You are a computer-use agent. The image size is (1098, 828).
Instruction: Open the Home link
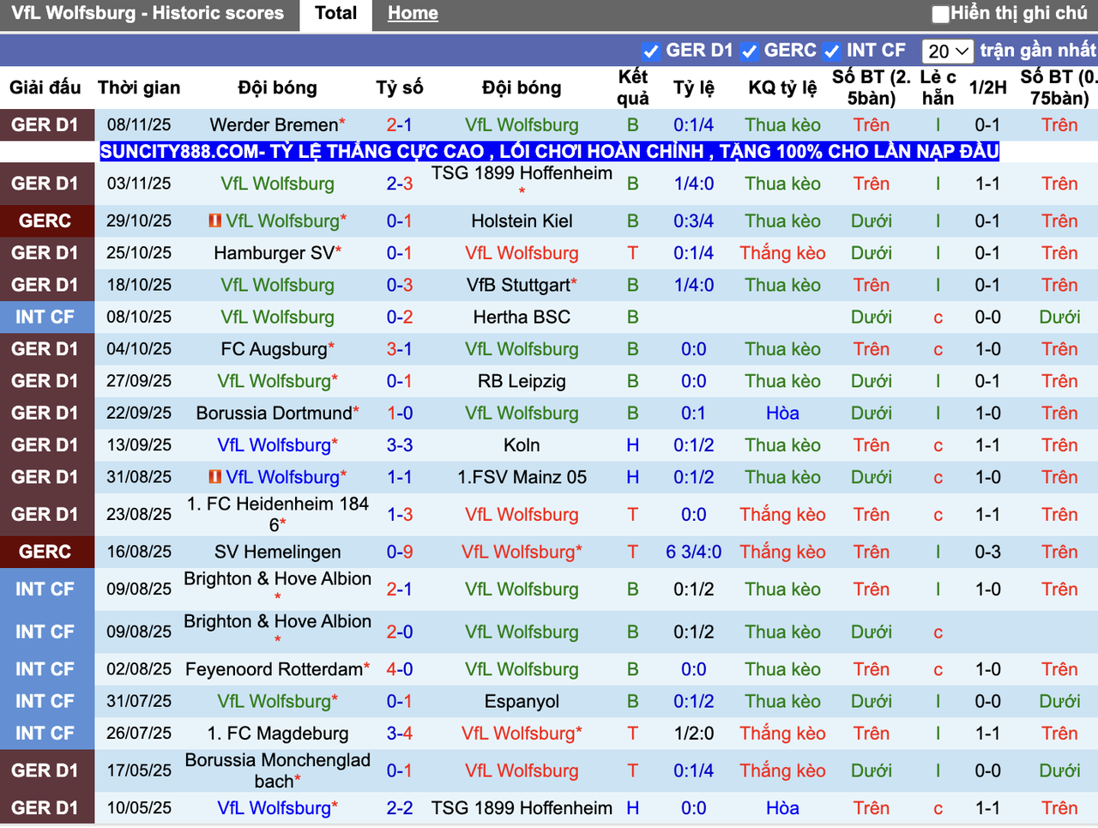(413, 14)
